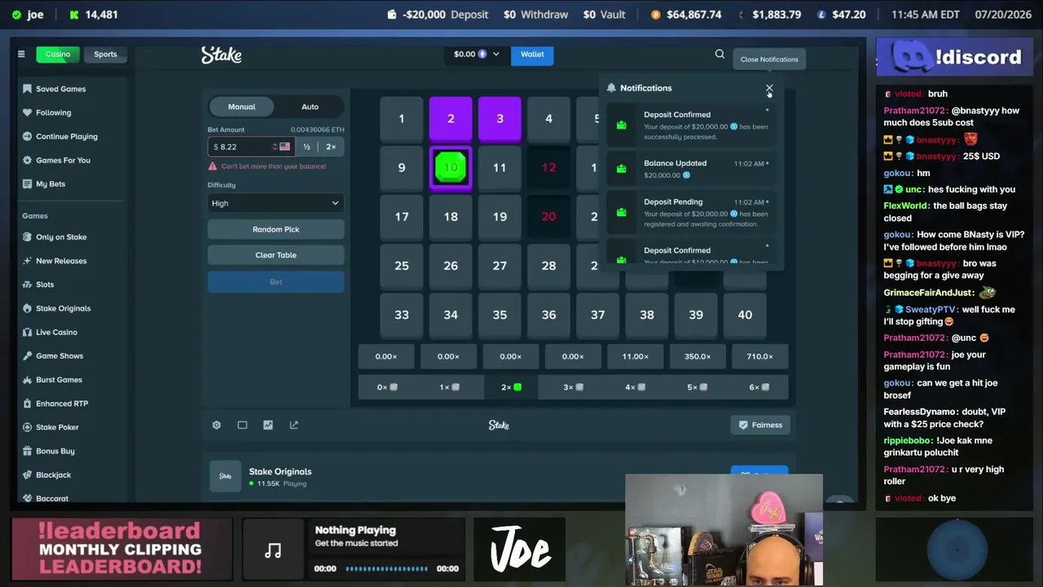1043x587 pixels.
Task: Click the 6× hits indicator
Action: pos(759,387)
